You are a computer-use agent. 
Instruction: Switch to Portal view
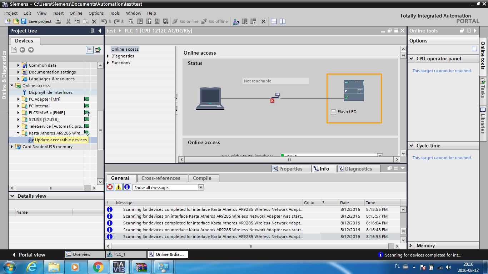point(29,255)
